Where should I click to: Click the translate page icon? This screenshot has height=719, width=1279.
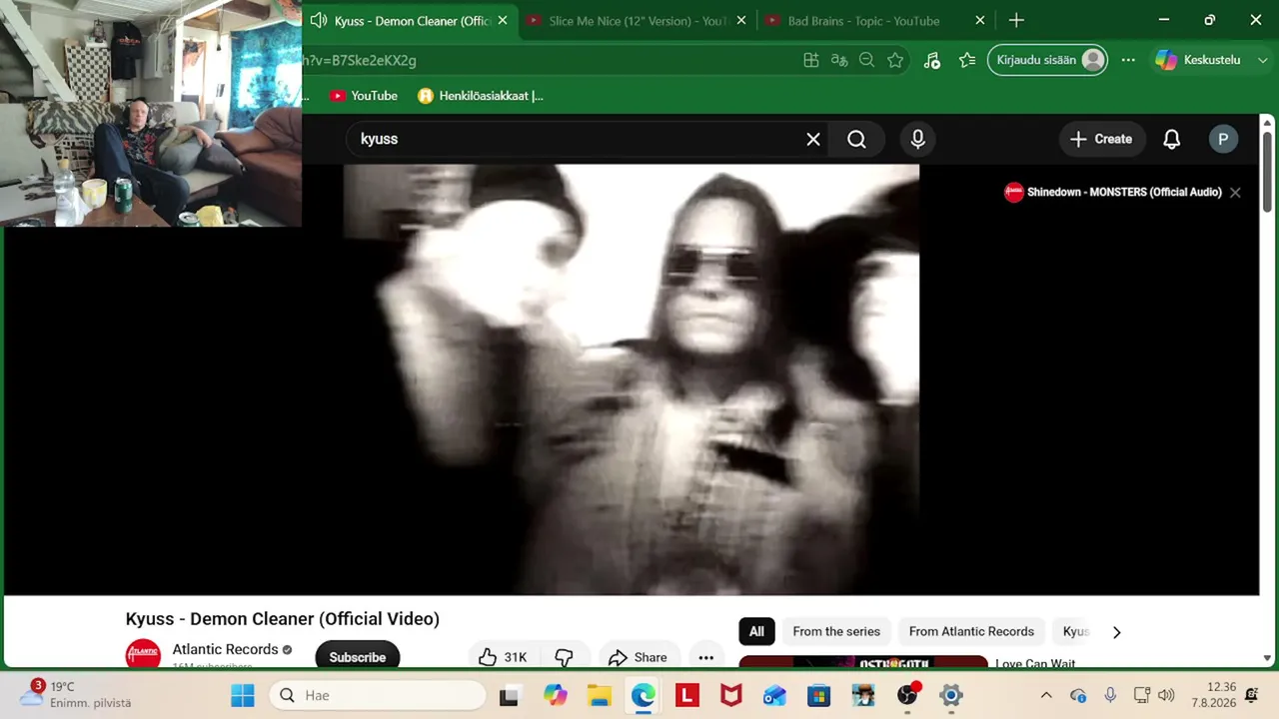click(839, 60)
